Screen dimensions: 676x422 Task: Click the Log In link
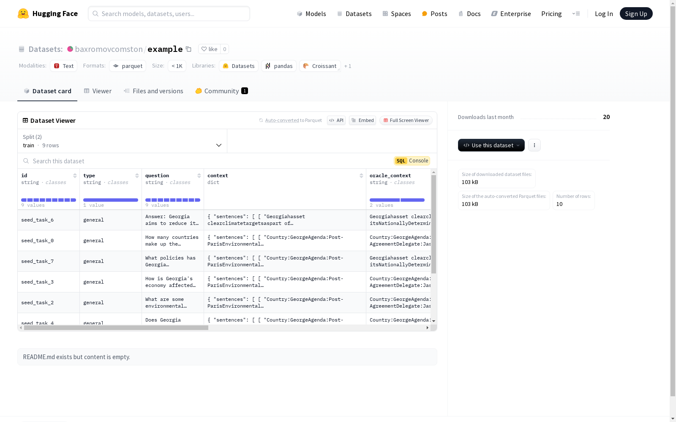click(604, 14)
